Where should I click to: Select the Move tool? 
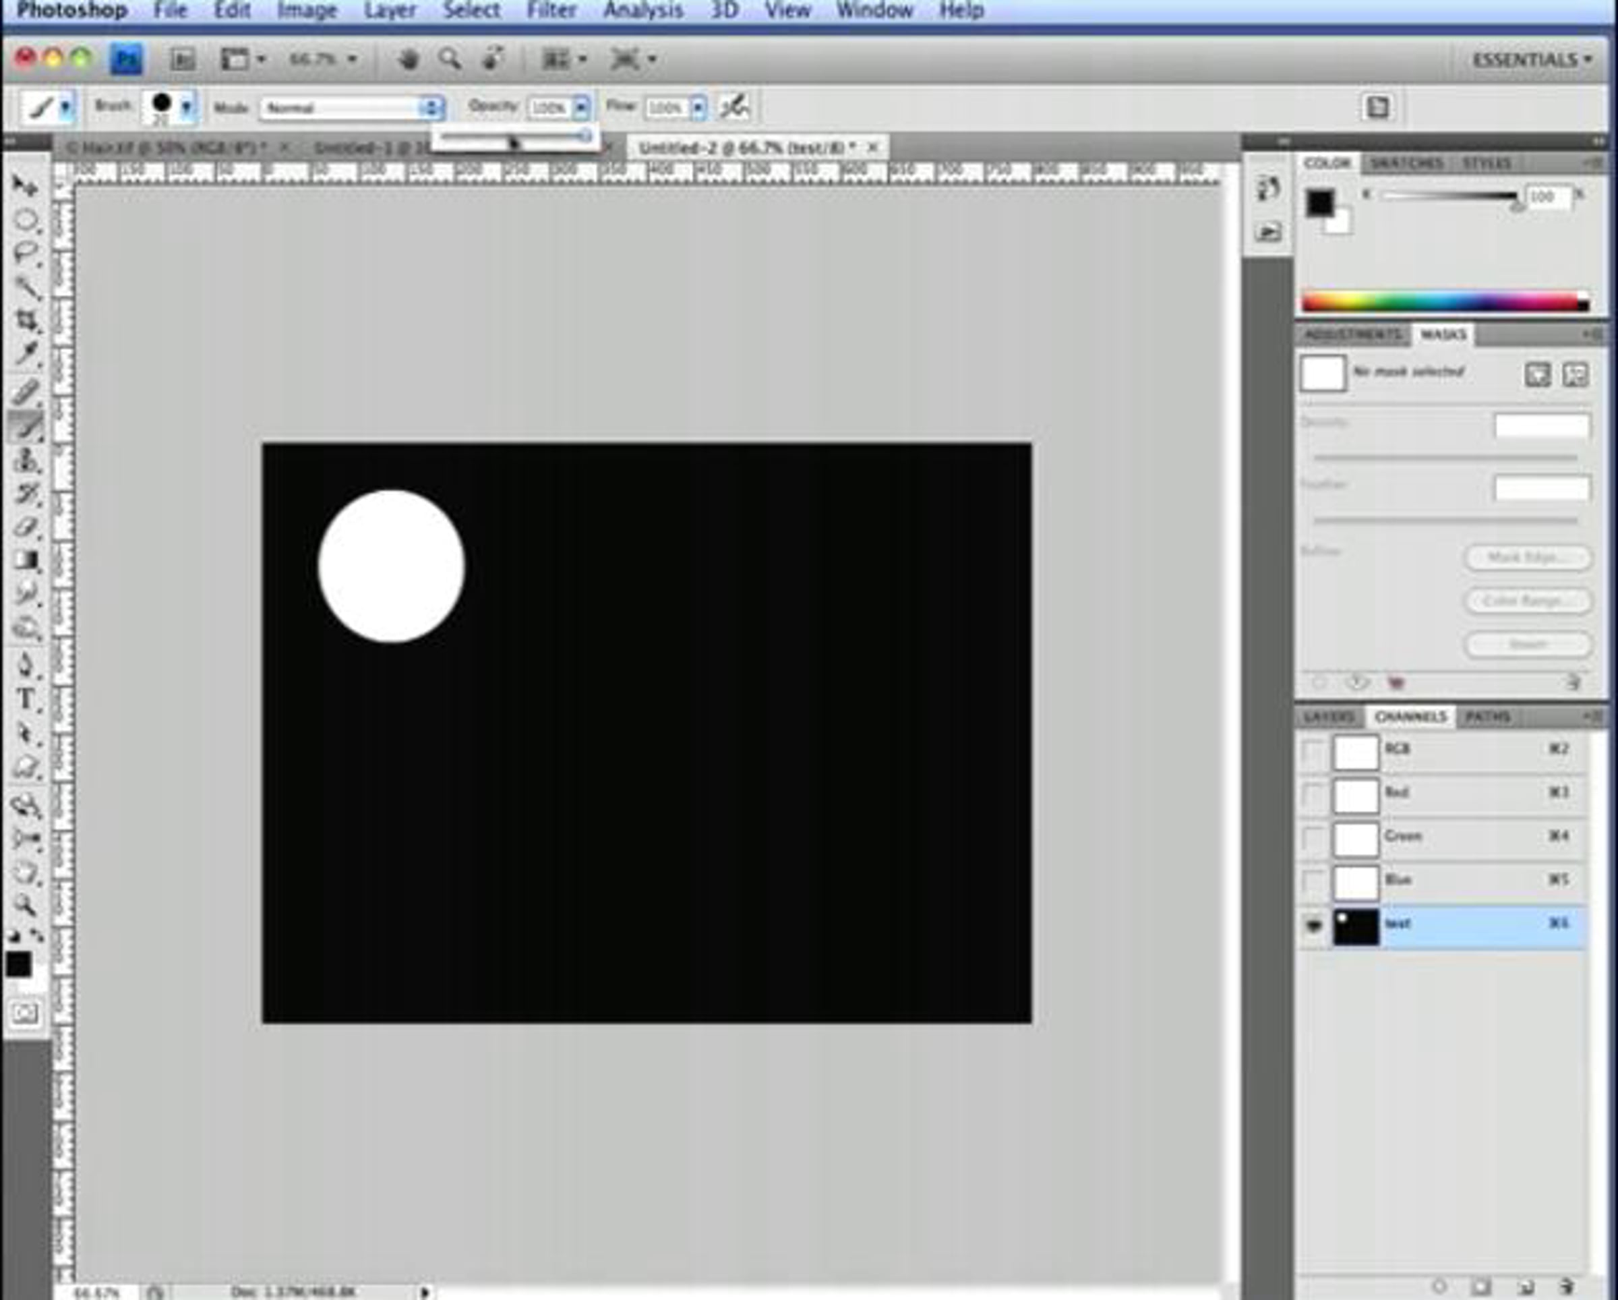(25, 185)
